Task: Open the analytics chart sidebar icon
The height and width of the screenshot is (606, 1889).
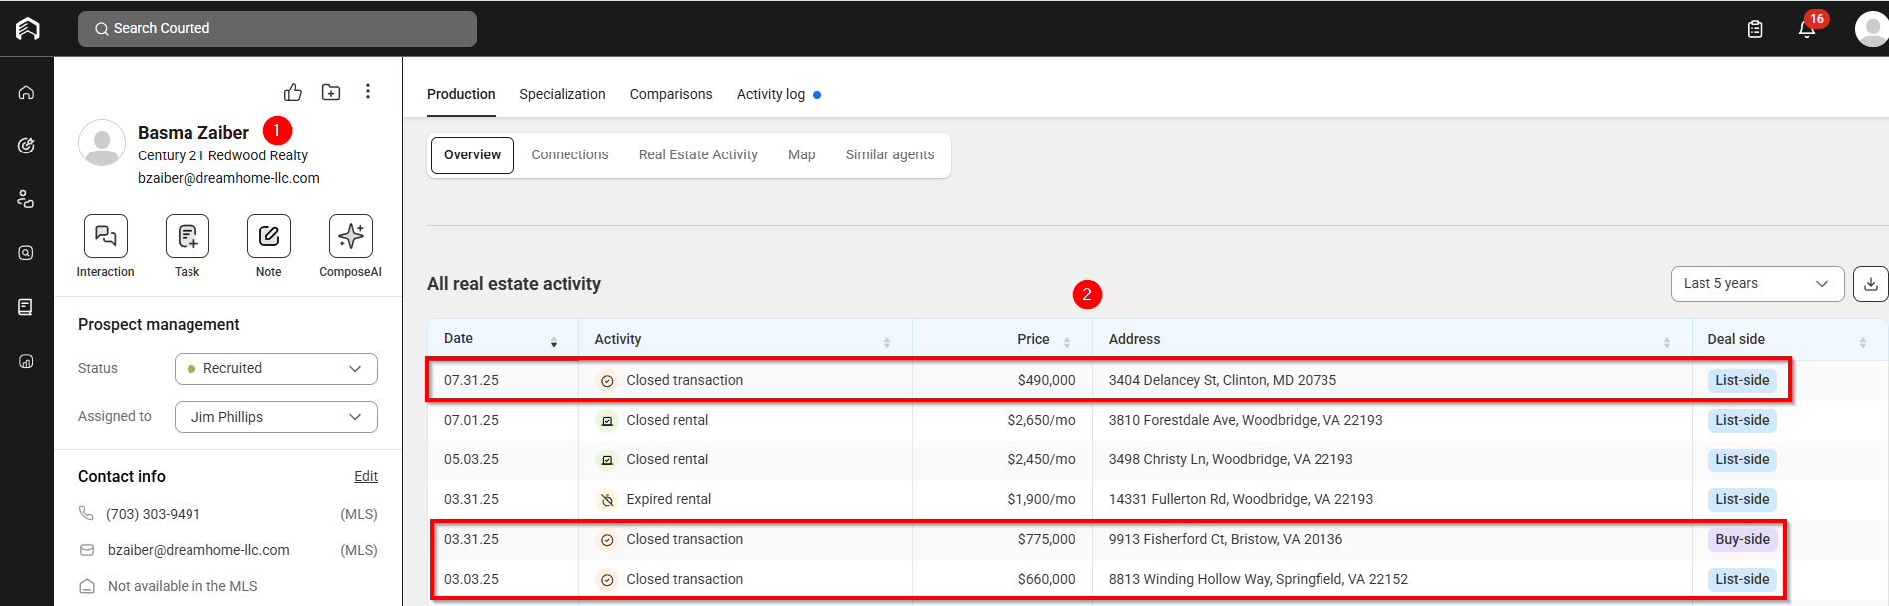Action: [27, 361]
